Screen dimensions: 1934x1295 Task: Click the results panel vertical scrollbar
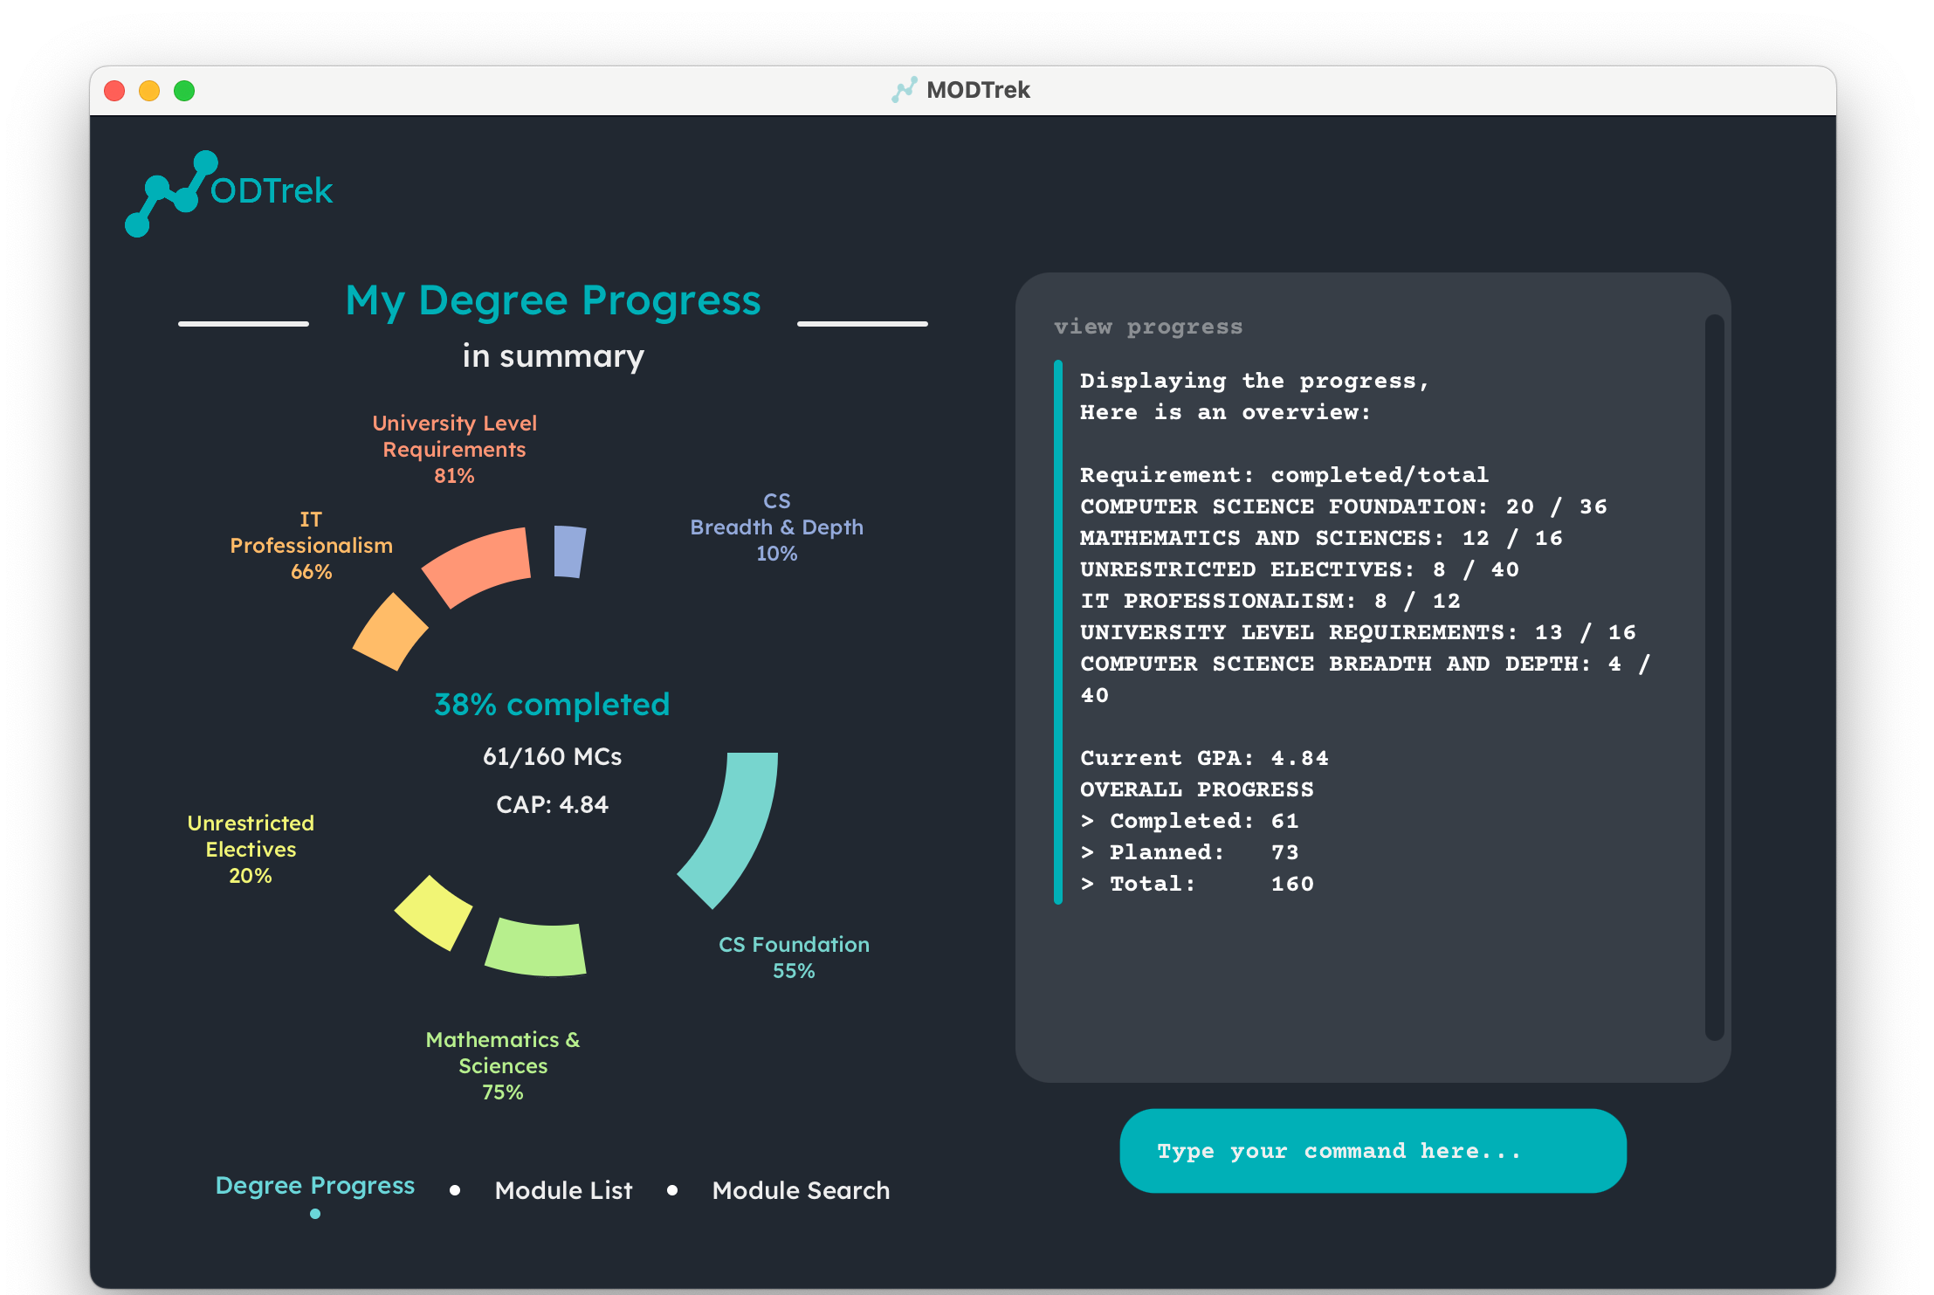point(1714,677)
